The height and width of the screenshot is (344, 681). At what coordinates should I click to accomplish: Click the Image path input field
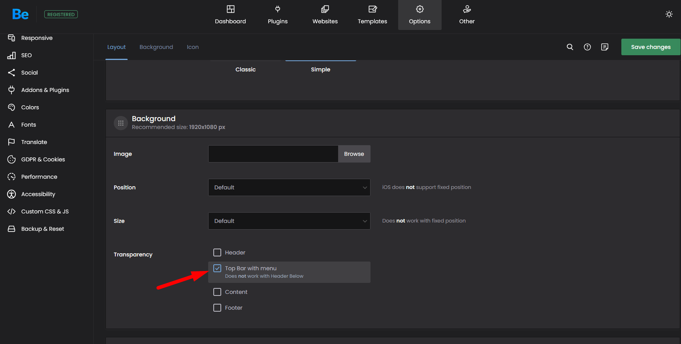click(x=273, y=154)
